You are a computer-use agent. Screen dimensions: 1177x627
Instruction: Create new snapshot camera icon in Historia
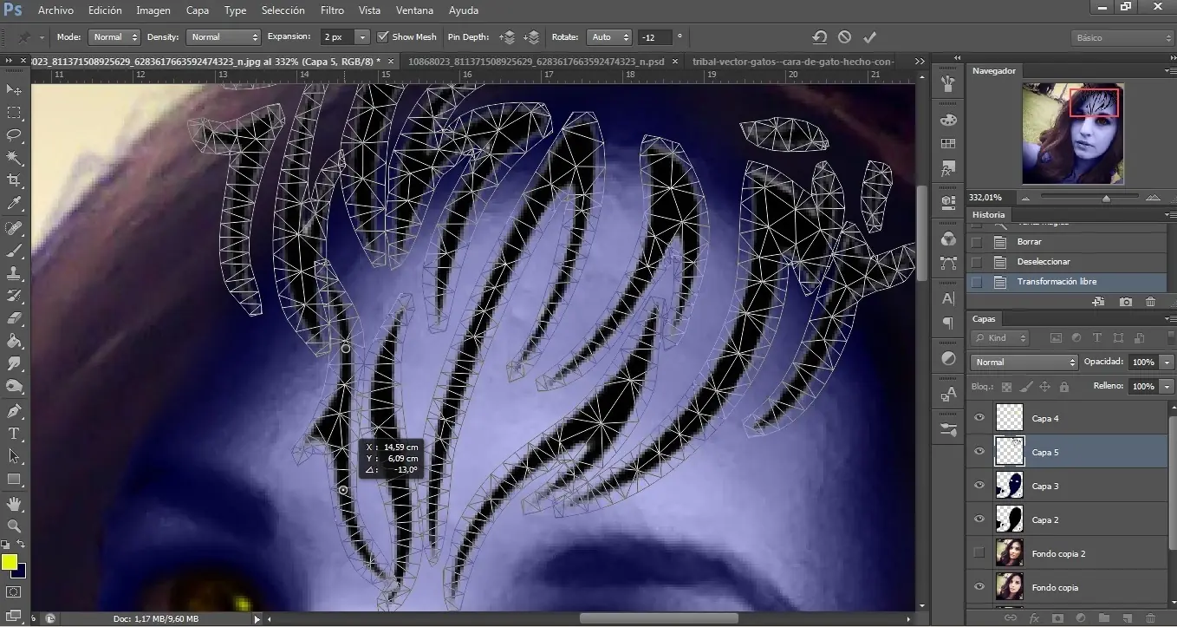click(x=1126, y=302)
